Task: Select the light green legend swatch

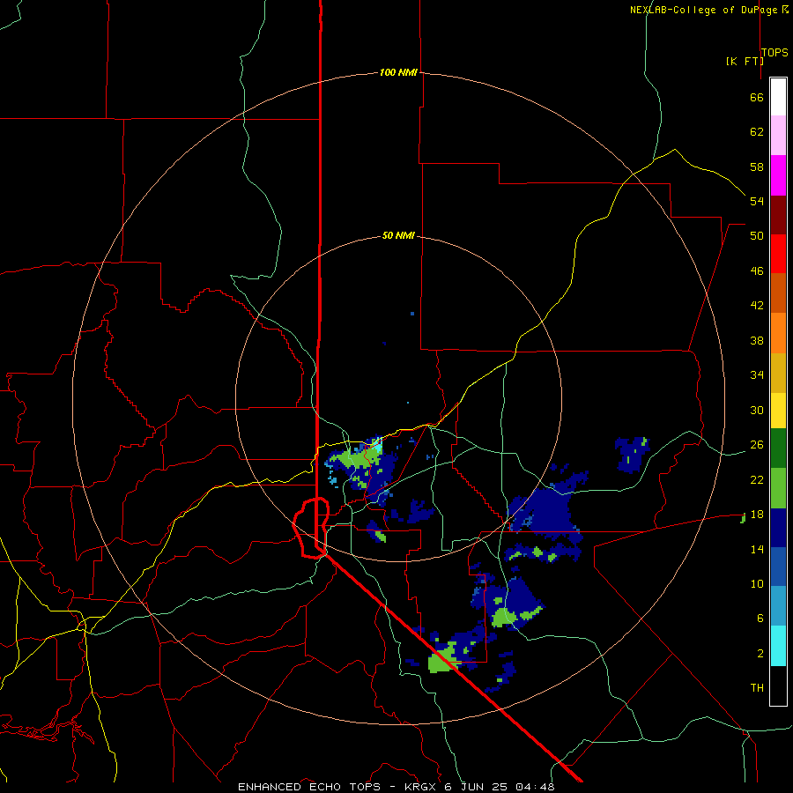Action: [778, 488]
